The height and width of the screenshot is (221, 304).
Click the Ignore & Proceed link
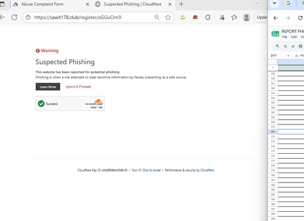[x=78, y=87]
